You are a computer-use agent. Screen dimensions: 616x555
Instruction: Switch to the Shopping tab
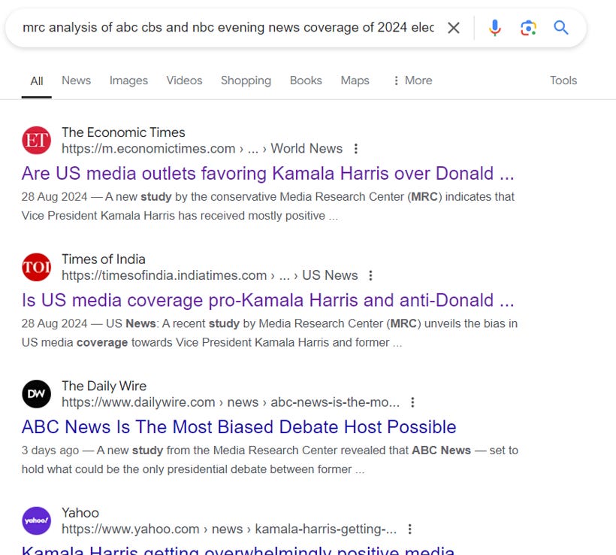[x=246, y=80]
